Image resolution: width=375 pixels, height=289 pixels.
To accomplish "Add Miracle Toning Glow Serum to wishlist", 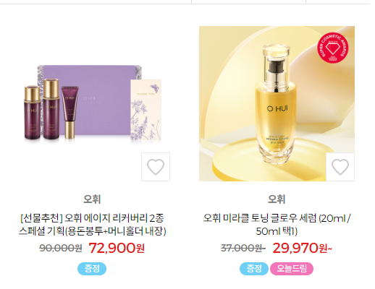I will 340,167.
